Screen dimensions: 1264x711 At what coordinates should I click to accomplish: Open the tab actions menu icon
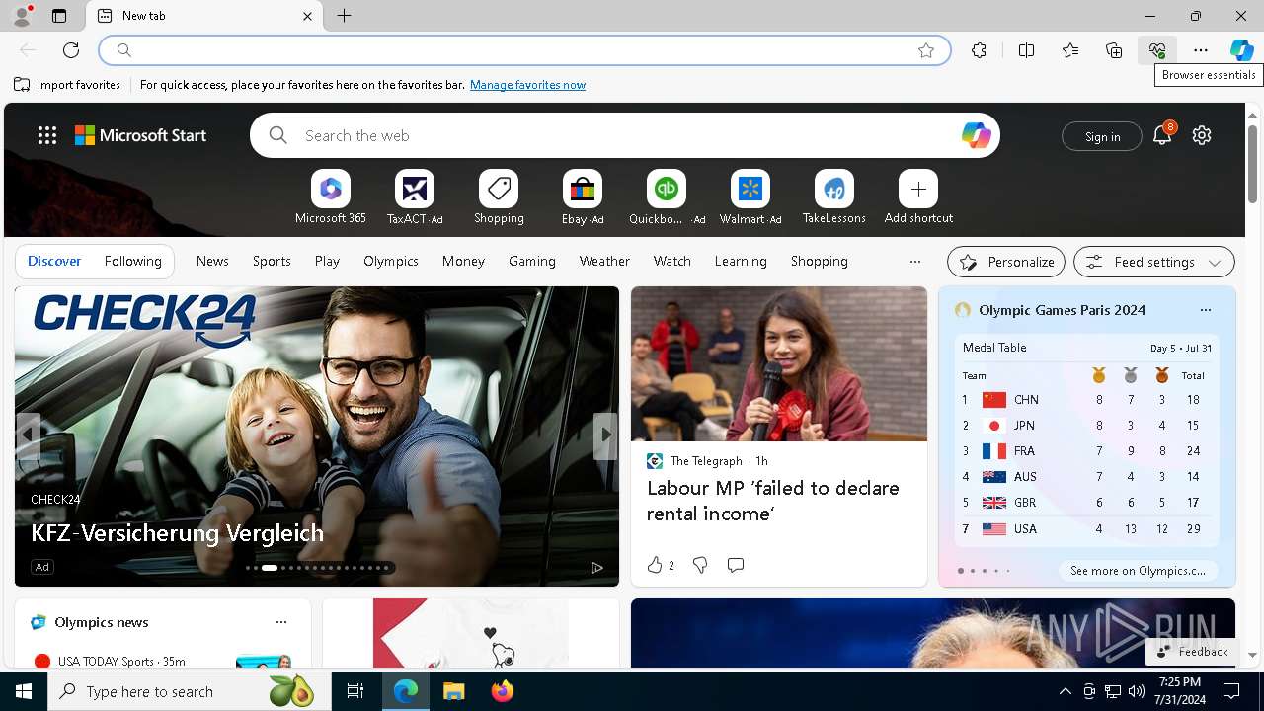[59, 16]
